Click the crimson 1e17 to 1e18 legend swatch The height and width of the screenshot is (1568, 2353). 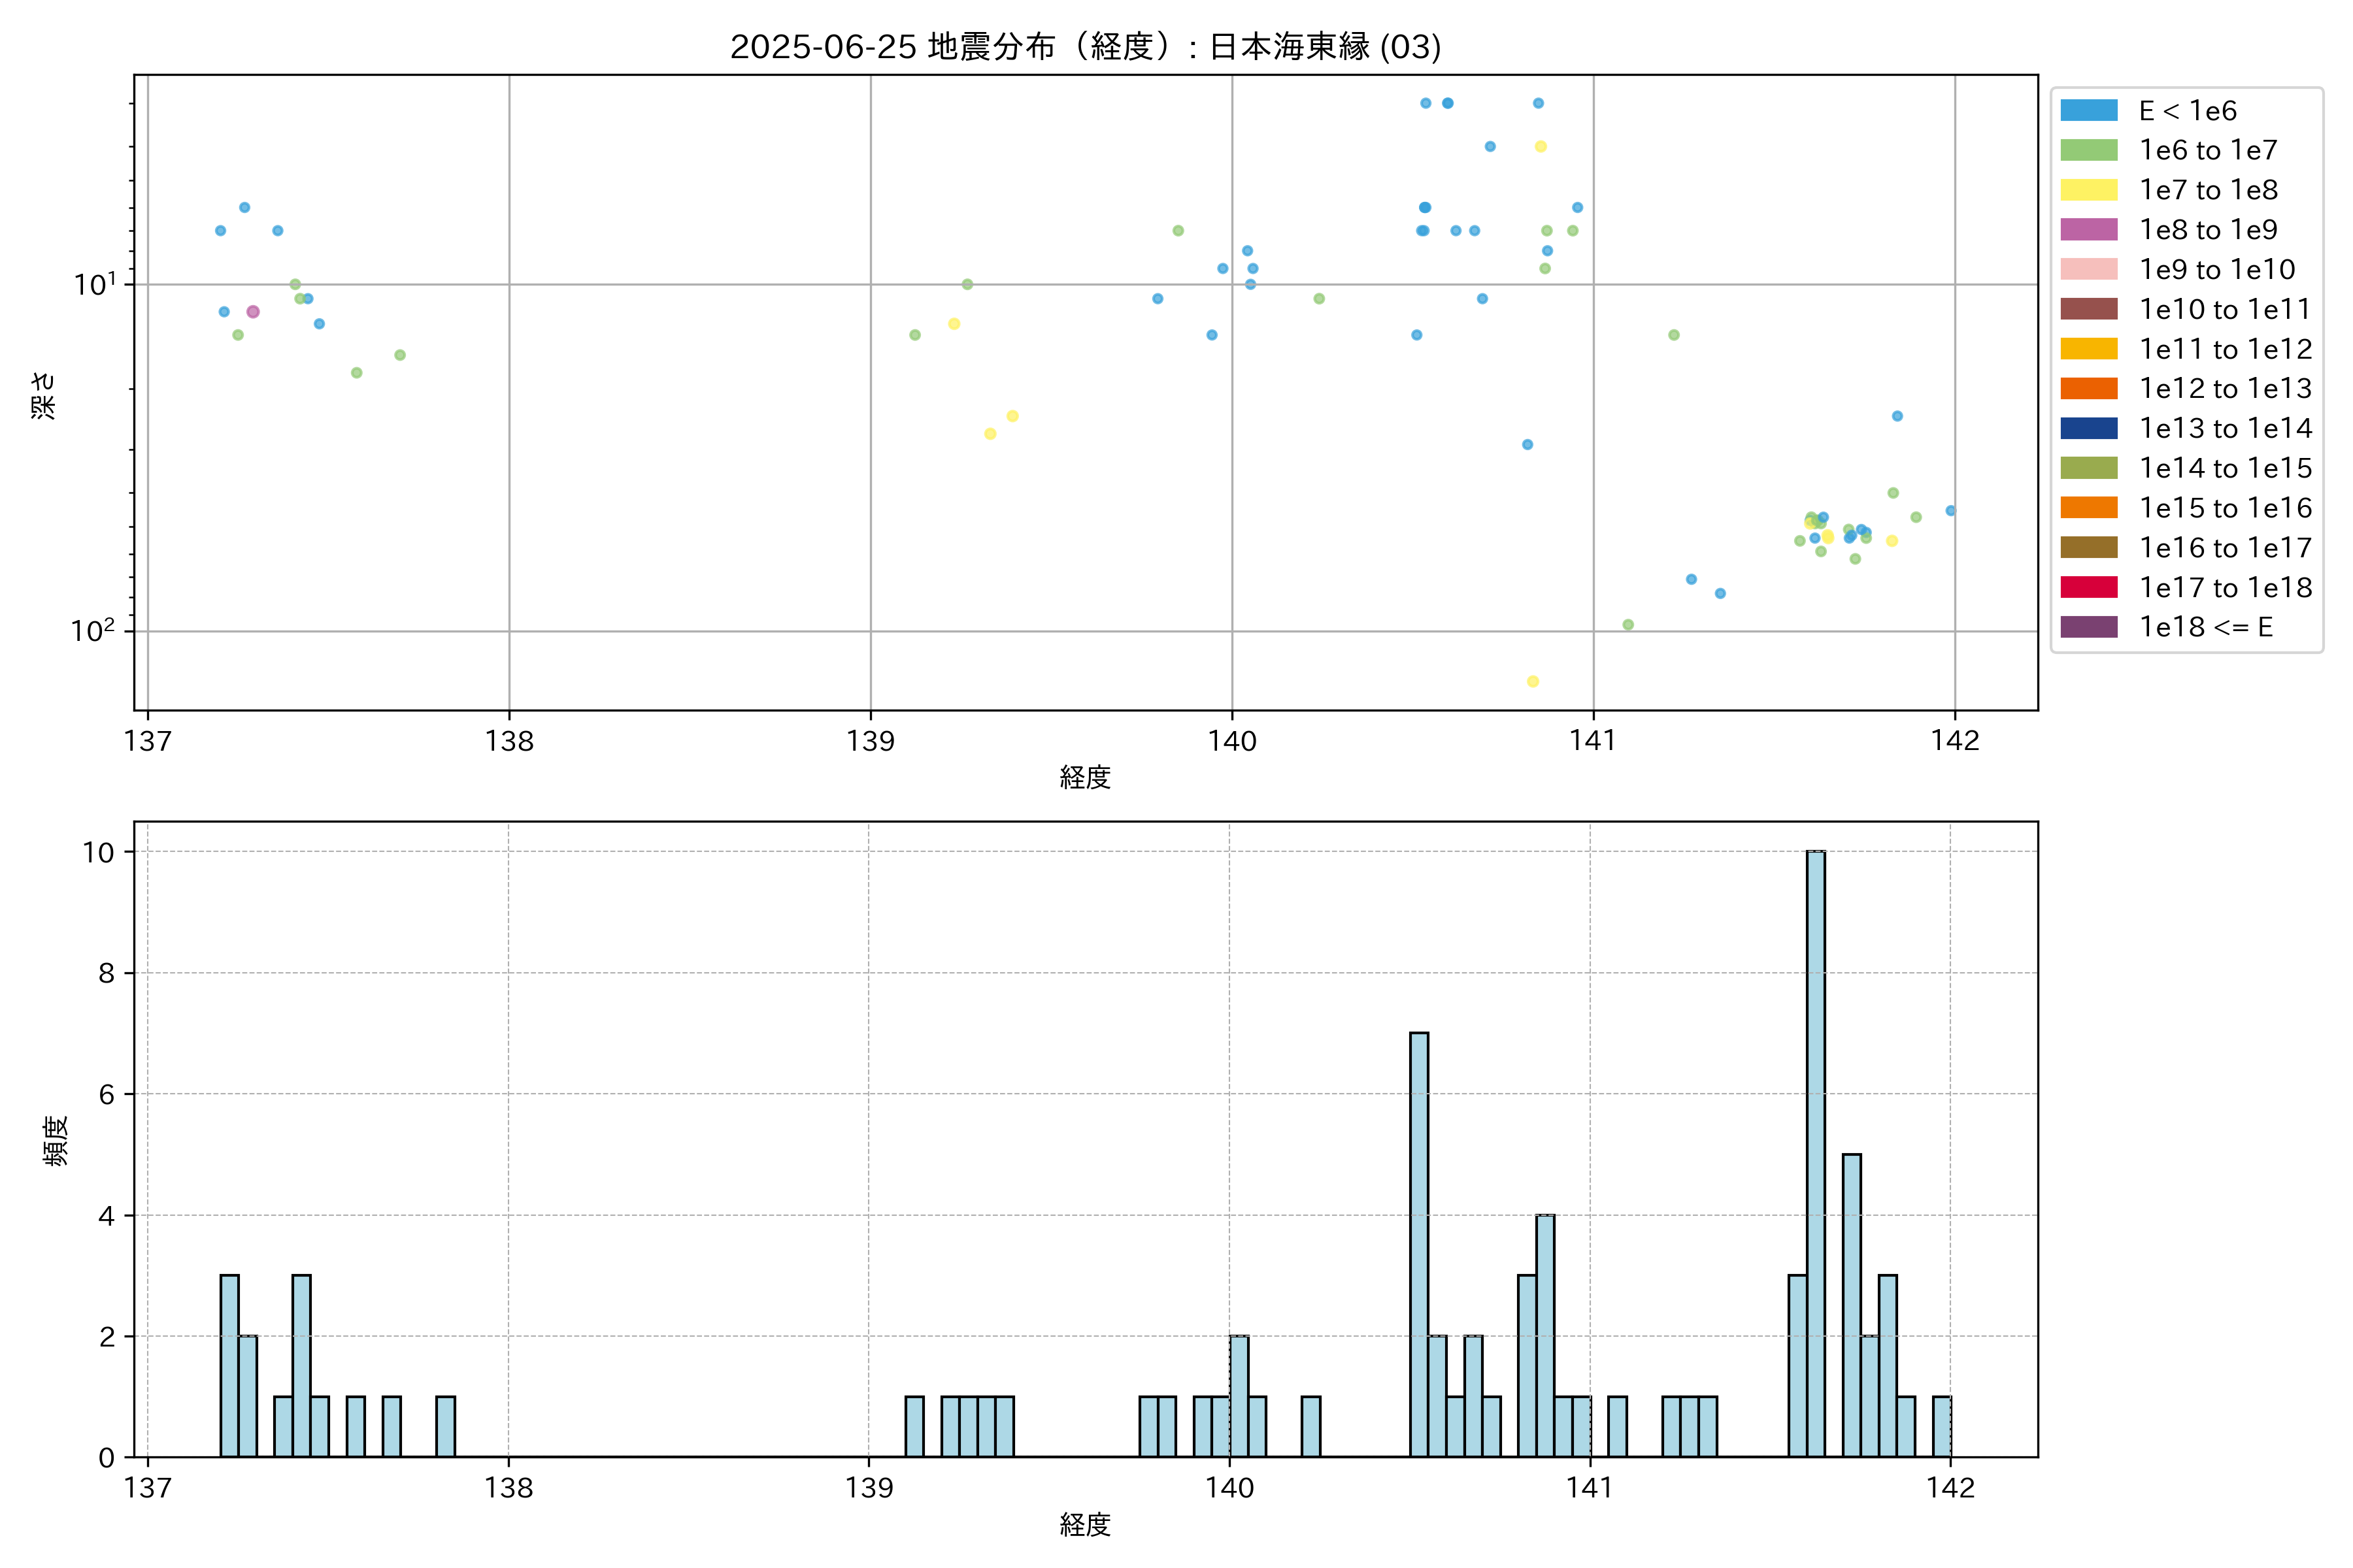click(2088, 587)
